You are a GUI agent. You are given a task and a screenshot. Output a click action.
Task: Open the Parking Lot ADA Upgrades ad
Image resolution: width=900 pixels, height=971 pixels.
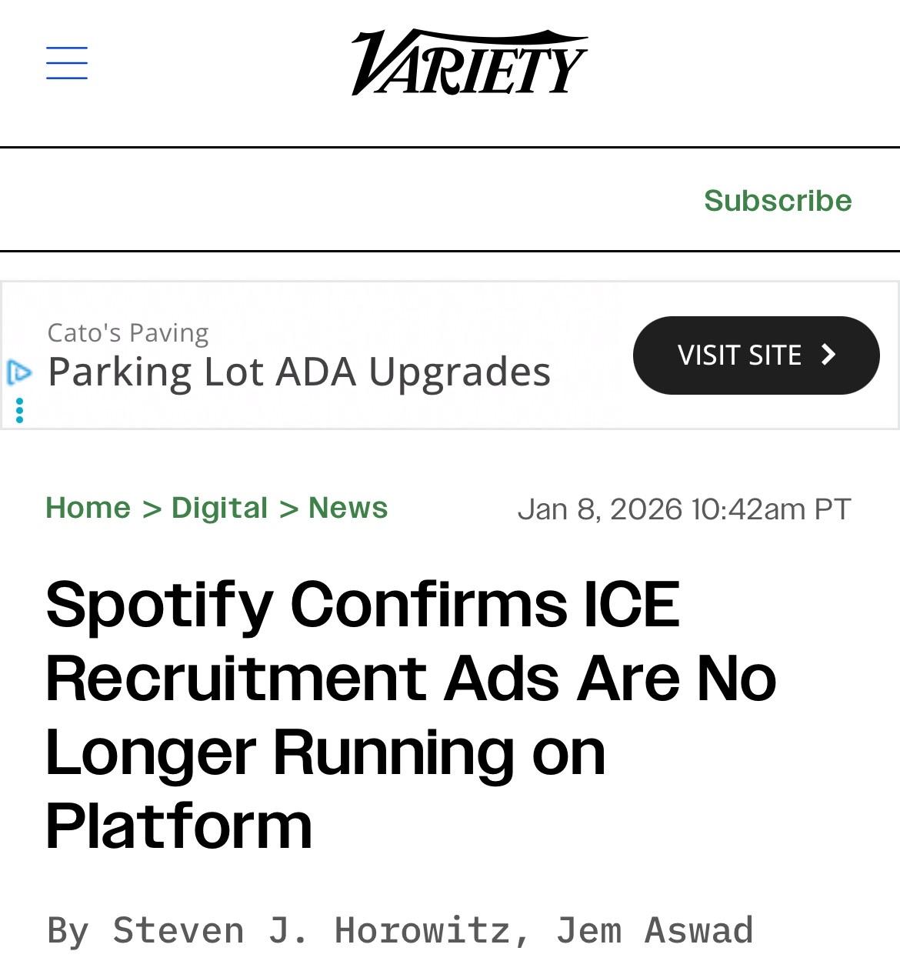coord(299,372)
